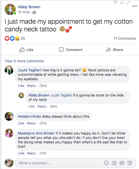Share the post using Share button
Screen dimensions: 139x169
coord(114,50)
